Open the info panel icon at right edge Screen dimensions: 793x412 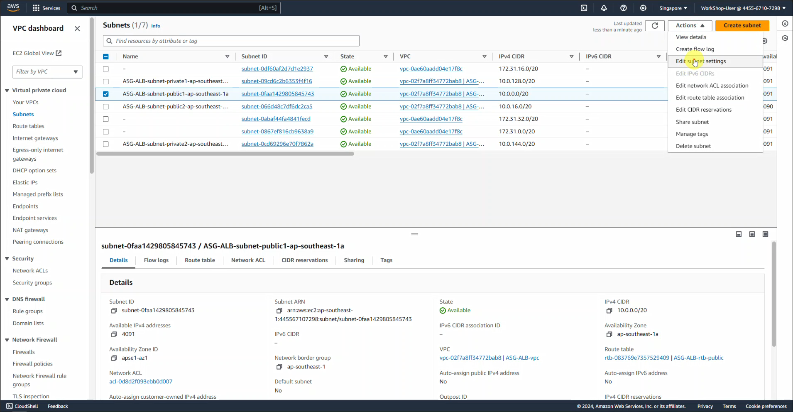click(785, 24)
